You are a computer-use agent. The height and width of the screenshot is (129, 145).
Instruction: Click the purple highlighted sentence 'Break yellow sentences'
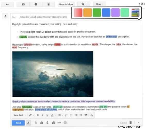pos(64,102)
